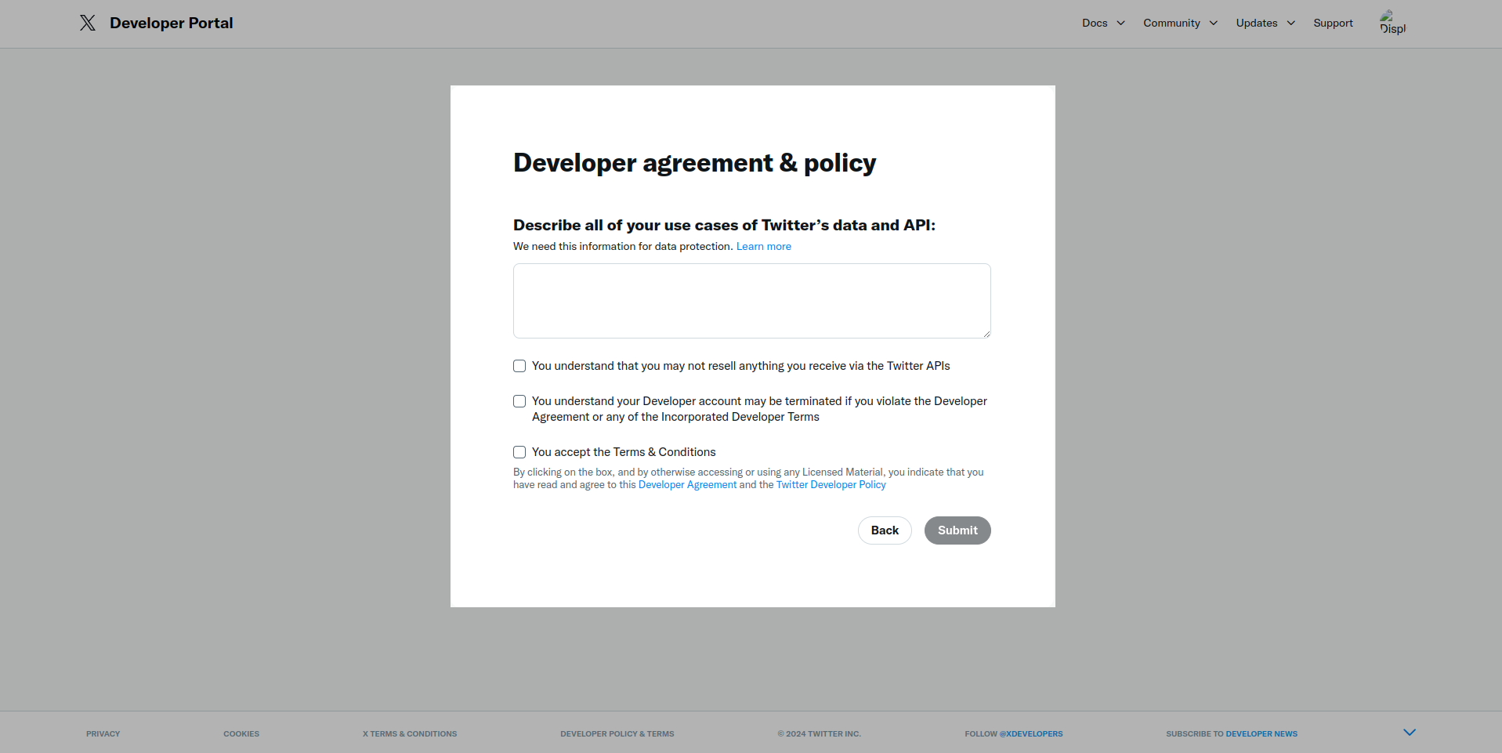1502x753 pixels.
Task: Expand the footer chevron arrow
Action: coord(1410,733)
